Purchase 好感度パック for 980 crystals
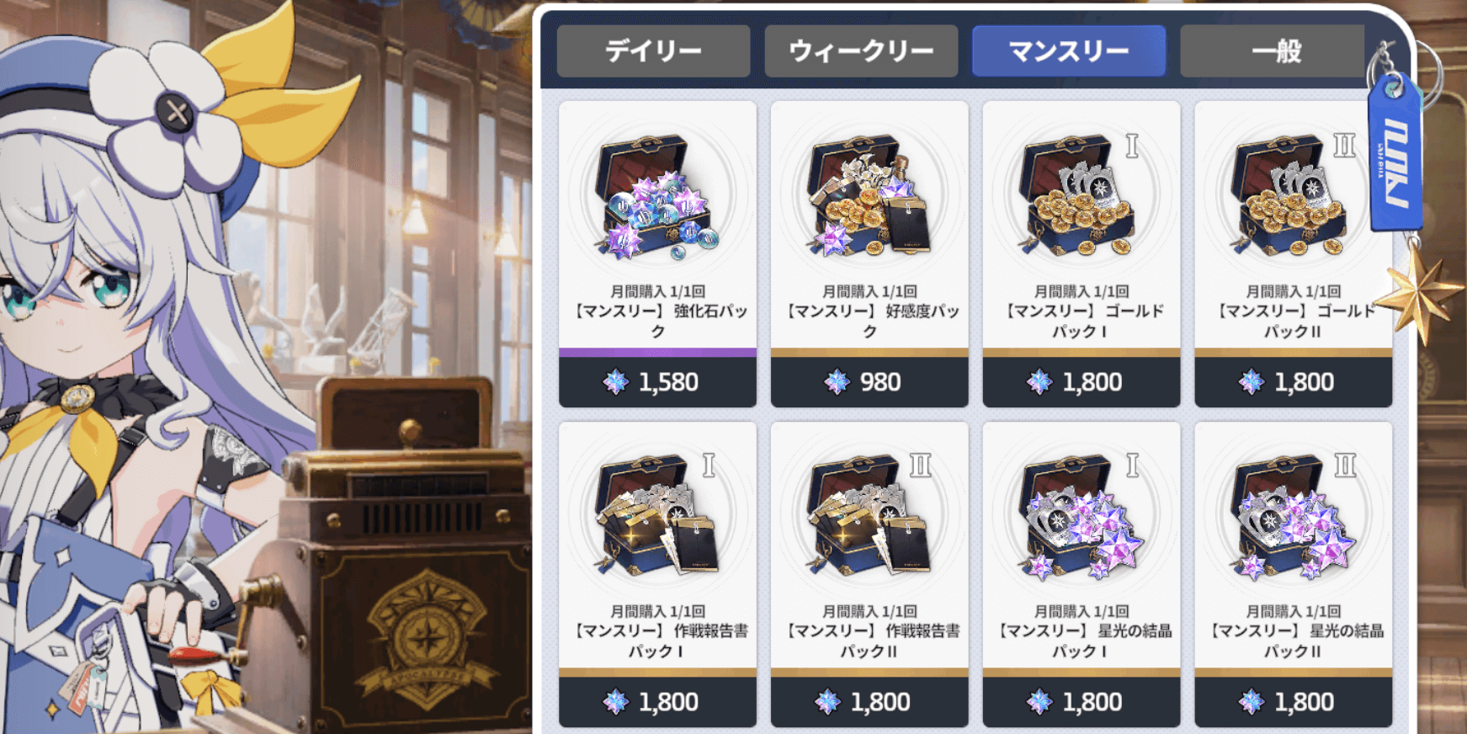The height and width of the screenshot is (734, 1467). coord(869,382)
